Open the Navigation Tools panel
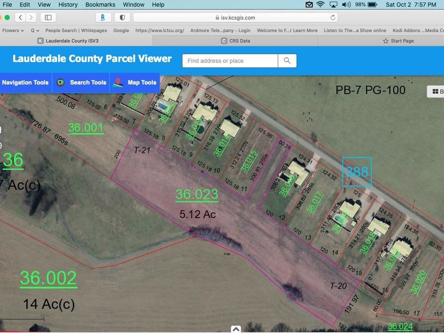The height and width of the screenshot is (333, 444). 25,82
